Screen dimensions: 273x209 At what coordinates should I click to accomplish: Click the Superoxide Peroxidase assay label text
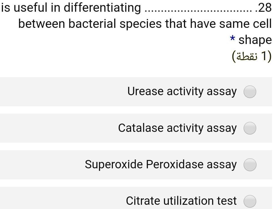click(161, 164)
